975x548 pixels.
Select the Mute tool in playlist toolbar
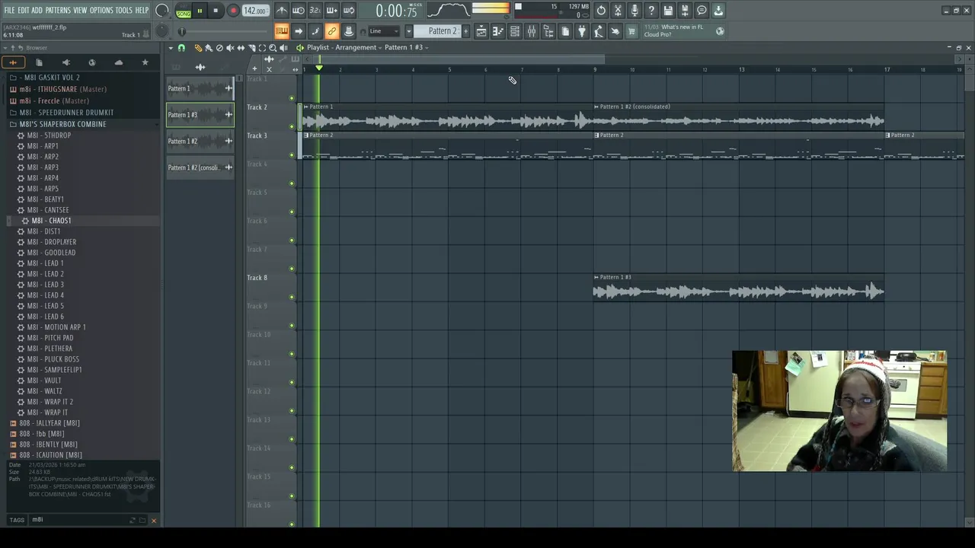coord(230,47)
